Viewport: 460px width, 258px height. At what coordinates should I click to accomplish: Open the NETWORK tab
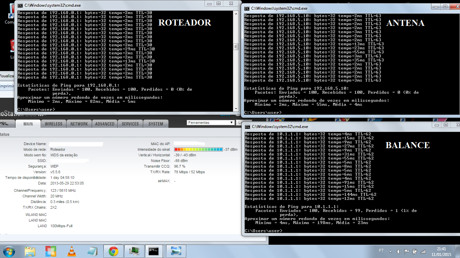tap(79, 124)
